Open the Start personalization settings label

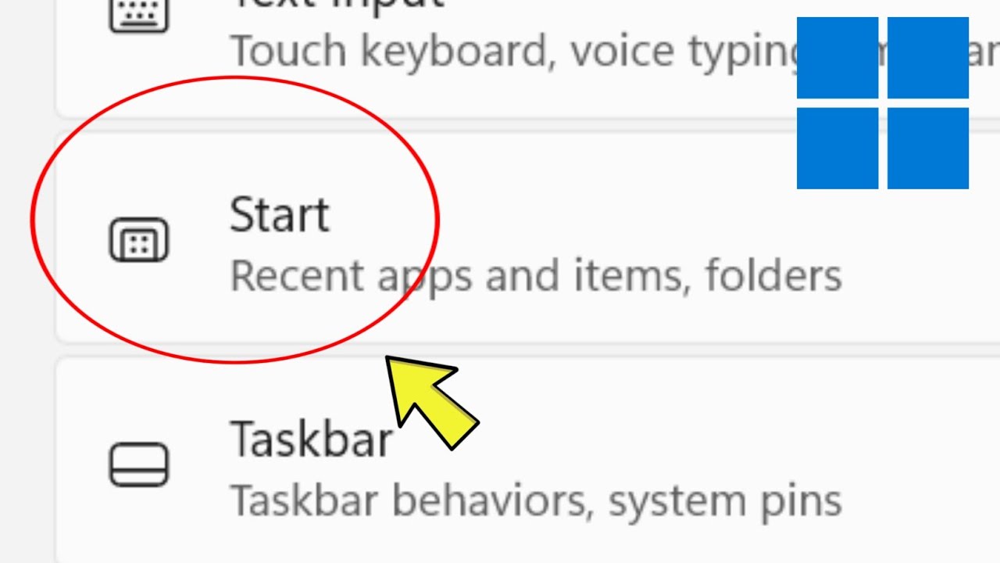279,215
